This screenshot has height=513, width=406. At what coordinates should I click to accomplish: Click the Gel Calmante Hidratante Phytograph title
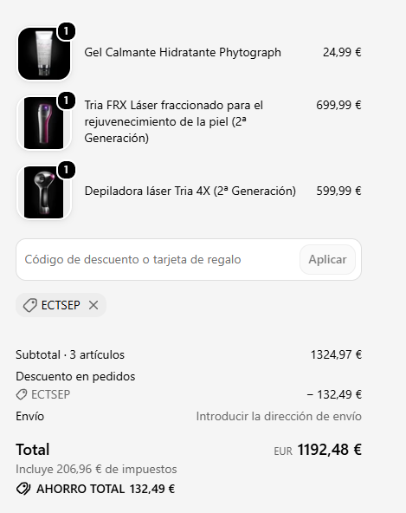[183, 52]
